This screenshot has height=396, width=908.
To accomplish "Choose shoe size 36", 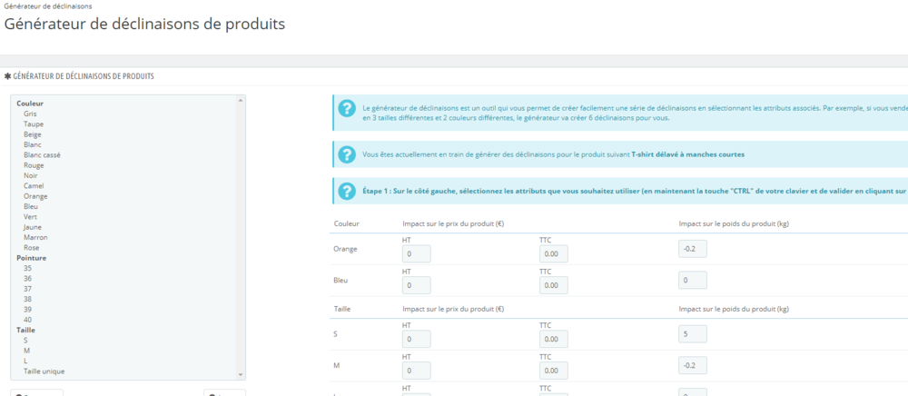I will click(28, 279).
